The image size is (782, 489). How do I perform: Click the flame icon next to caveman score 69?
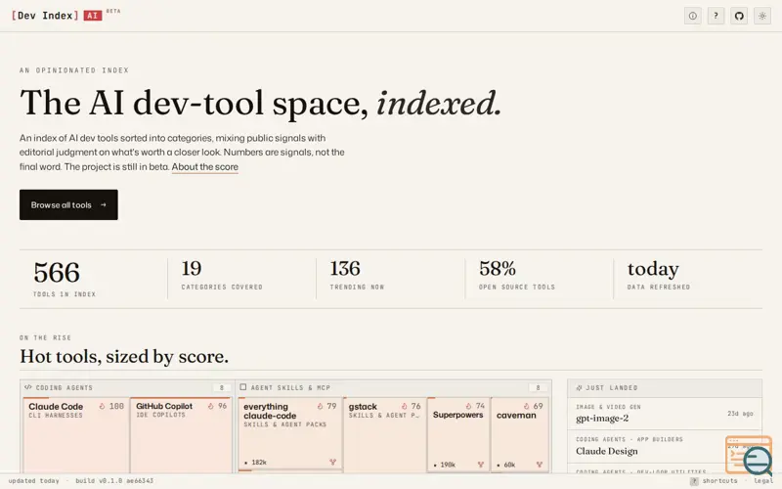(x=527, y=406)
